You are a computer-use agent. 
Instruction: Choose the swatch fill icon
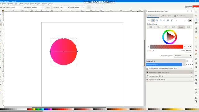(172, 21)
